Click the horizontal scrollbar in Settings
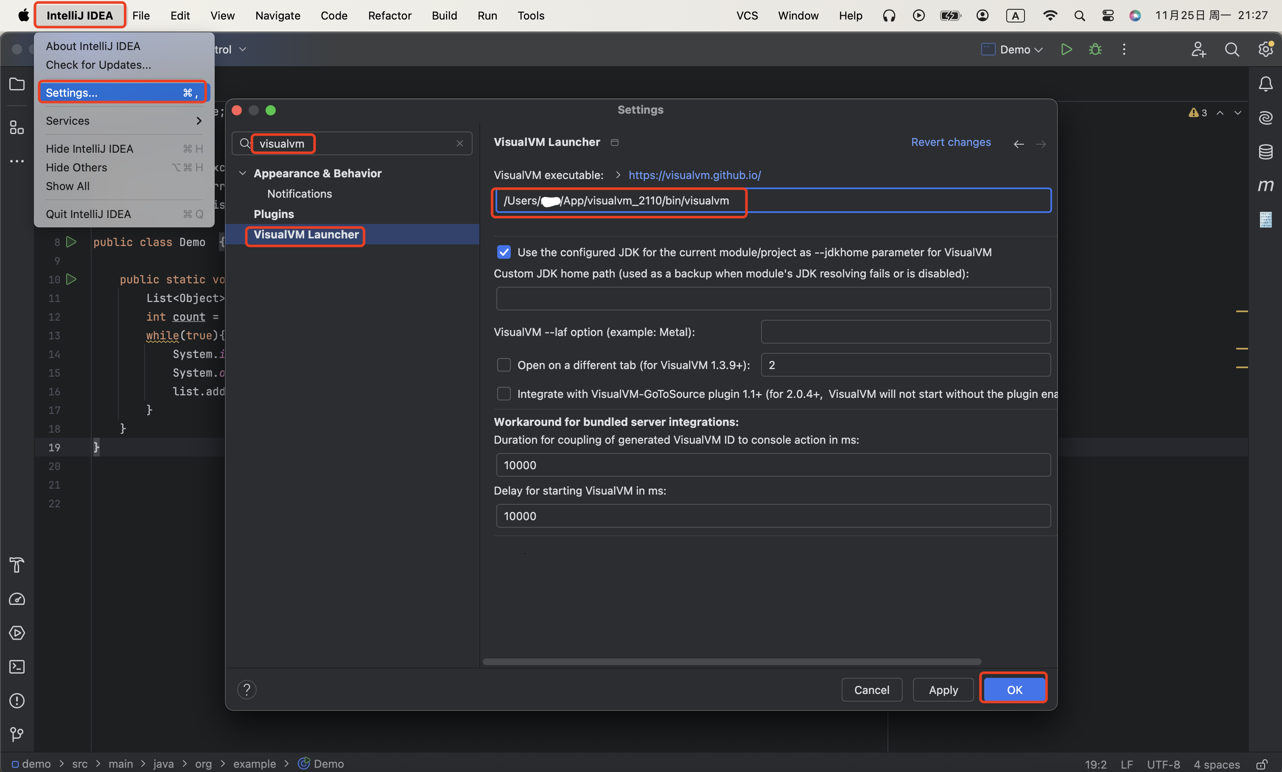Image resolution: width=1282 pixels, height=772 pixels. tap(731, 662)
